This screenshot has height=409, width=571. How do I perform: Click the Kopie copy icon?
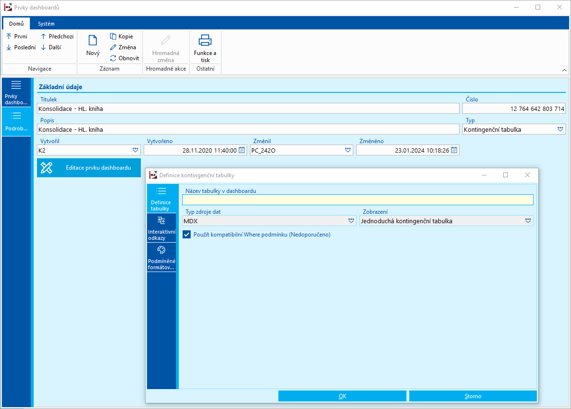tap(113, 36)
